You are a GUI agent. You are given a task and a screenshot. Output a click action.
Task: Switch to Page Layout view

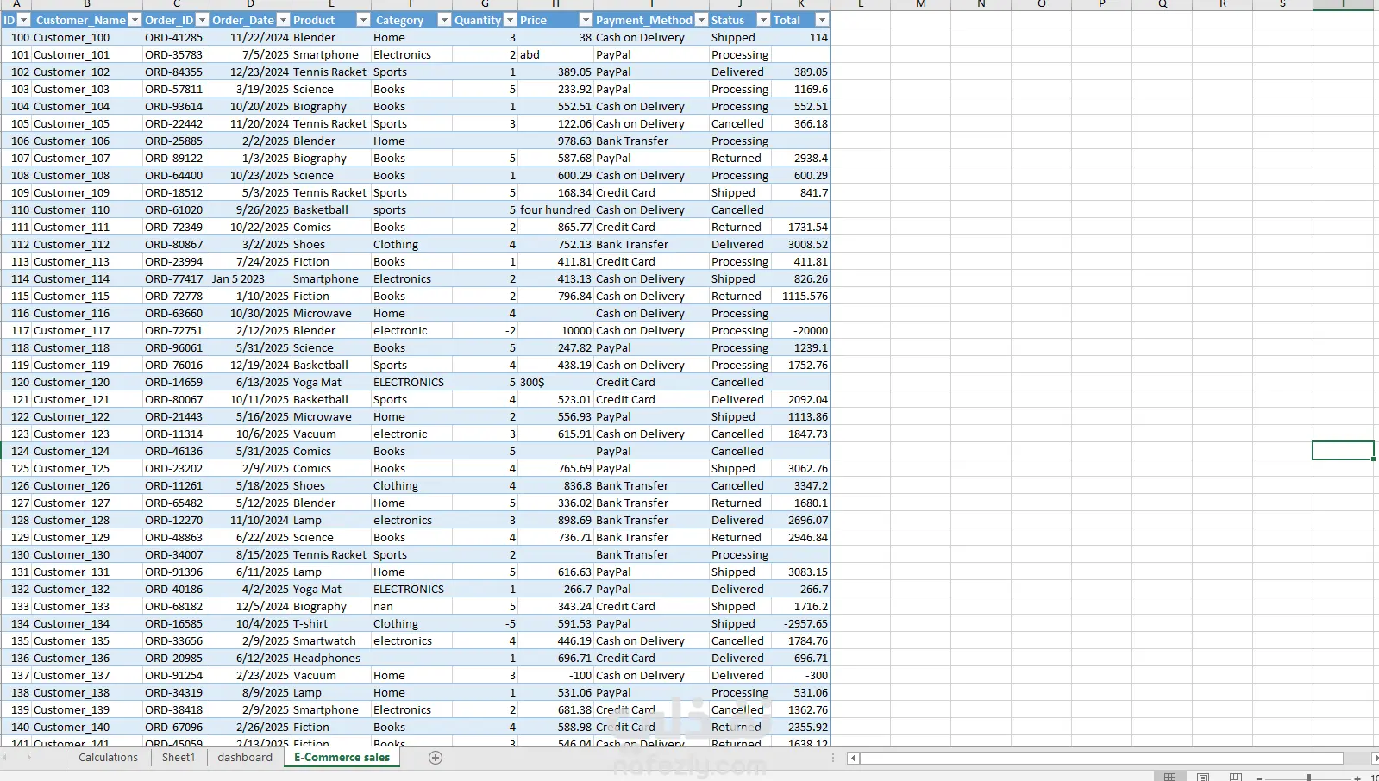click(x=1203, y=777)
